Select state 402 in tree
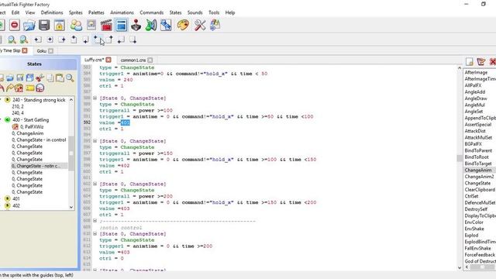This screenshot has height=279, width=496. 15,205
